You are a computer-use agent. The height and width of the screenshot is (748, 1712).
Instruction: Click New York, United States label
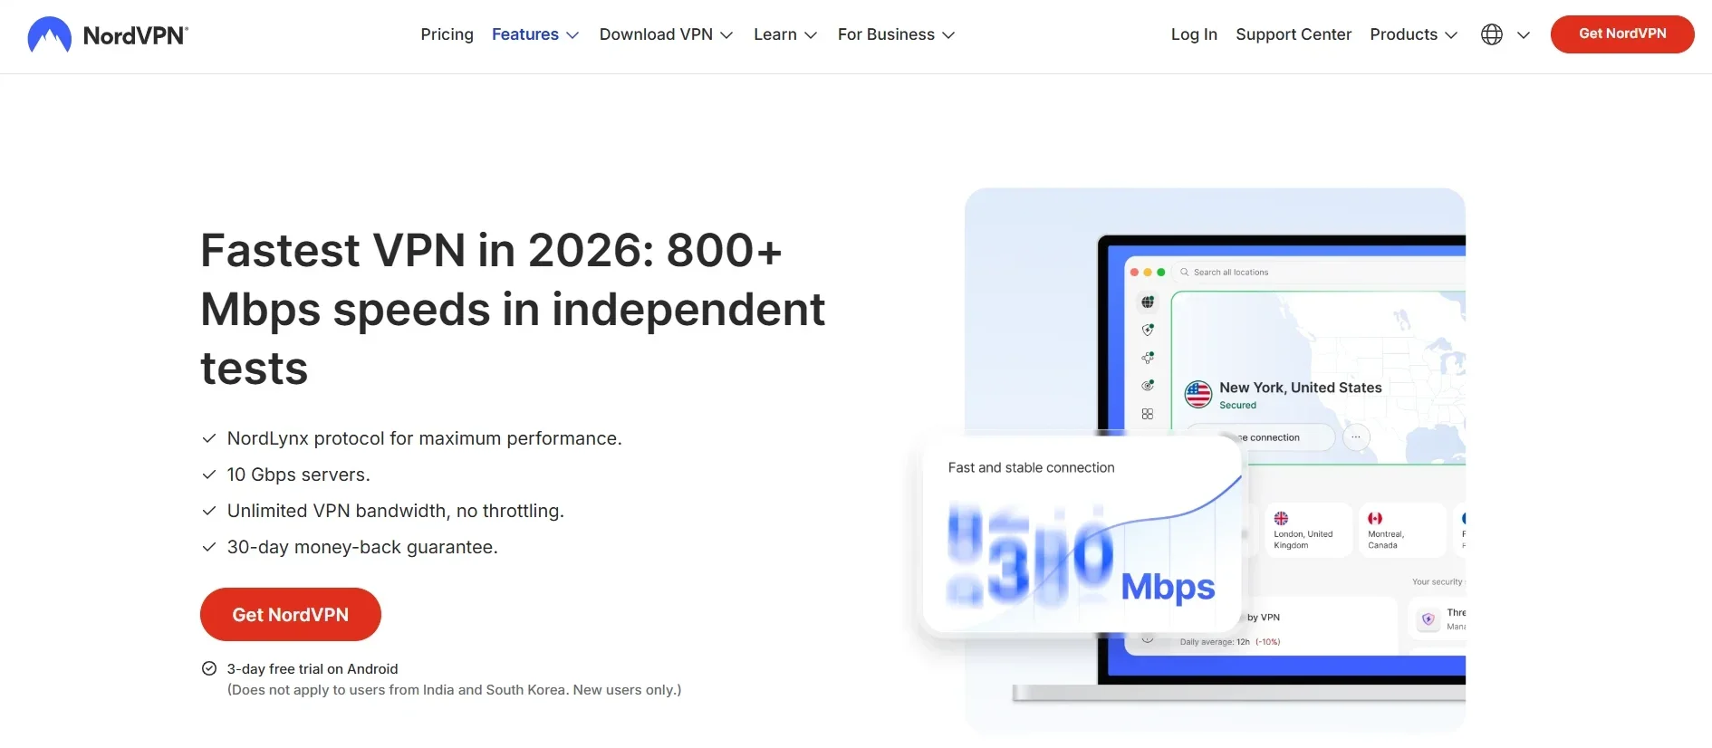point(1301,388)
